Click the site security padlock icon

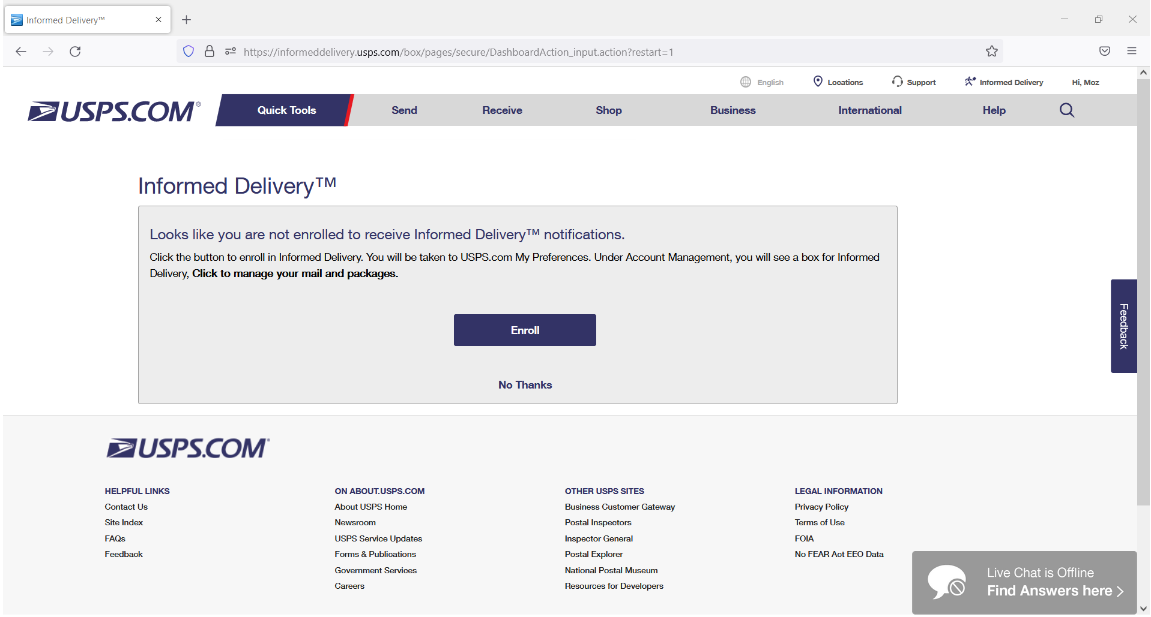210,52
